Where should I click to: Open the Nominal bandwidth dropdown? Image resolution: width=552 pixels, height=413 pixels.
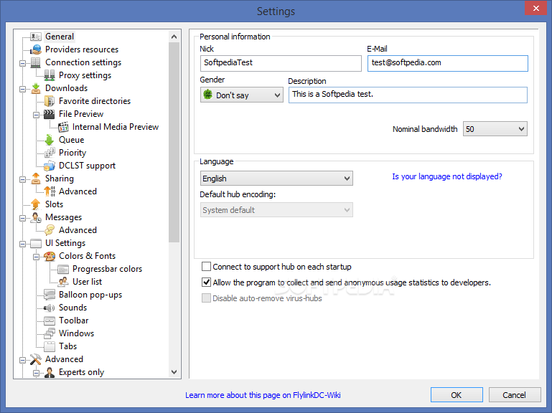click(495, 129)
